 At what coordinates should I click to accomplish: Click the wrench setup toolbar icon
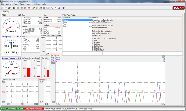pyautogui.click(x=52, y=8)
